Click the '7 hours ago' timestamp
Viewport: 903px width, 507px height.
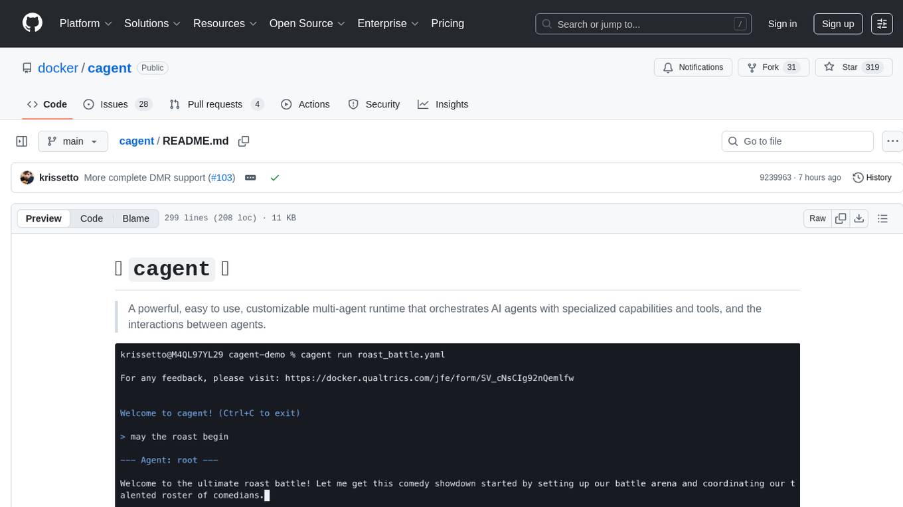pos(819,178)
